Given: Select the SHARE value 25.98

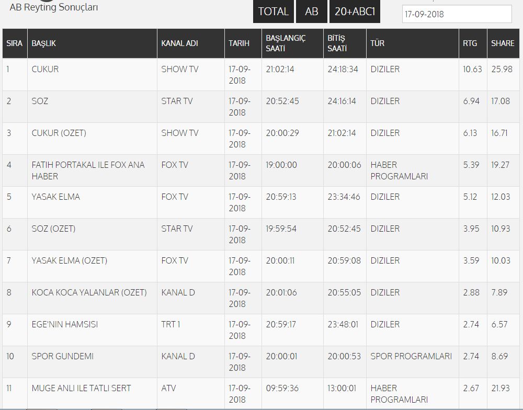Looking at the screenshot, I should pyautogui.click(x=502, y=69).
